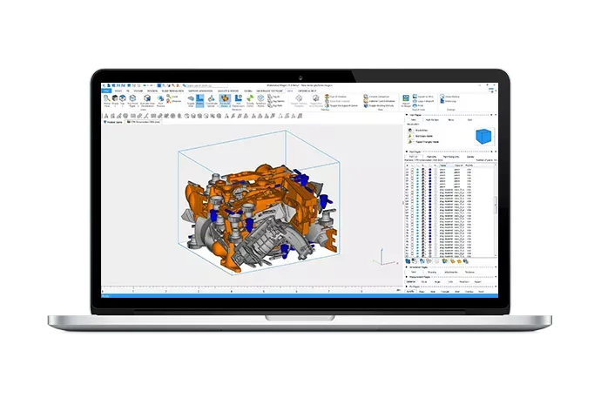601x418 pixels.
Task: Collapse the Part Pages panel triangle
Action: (407, 152)
